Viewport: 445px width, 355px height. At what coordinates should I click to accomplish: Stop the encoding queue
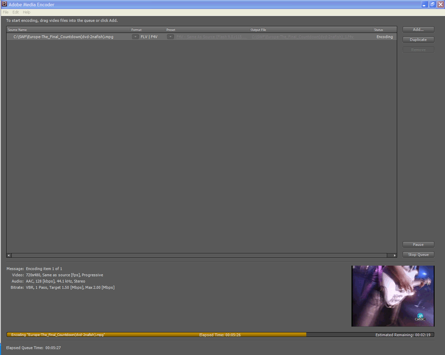418,254
